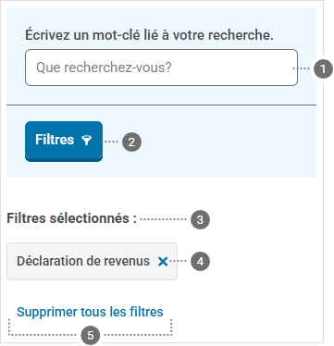Click the Écrivez un mot-clé label text

149,35
